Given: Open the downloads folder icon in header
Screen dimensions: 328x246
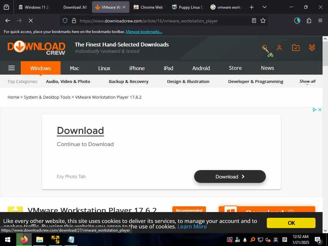Looking at the screenshot, I should (296, 48).
